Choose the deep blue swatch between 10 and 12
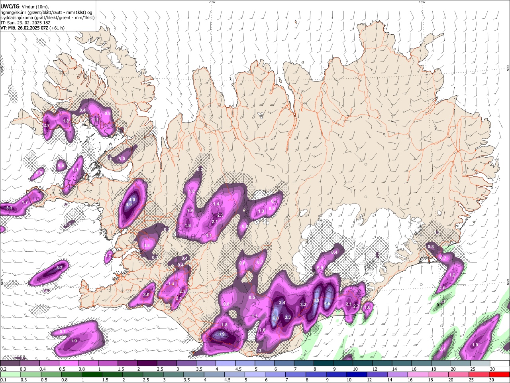This screenshot has height=383, width=510. 357,374
